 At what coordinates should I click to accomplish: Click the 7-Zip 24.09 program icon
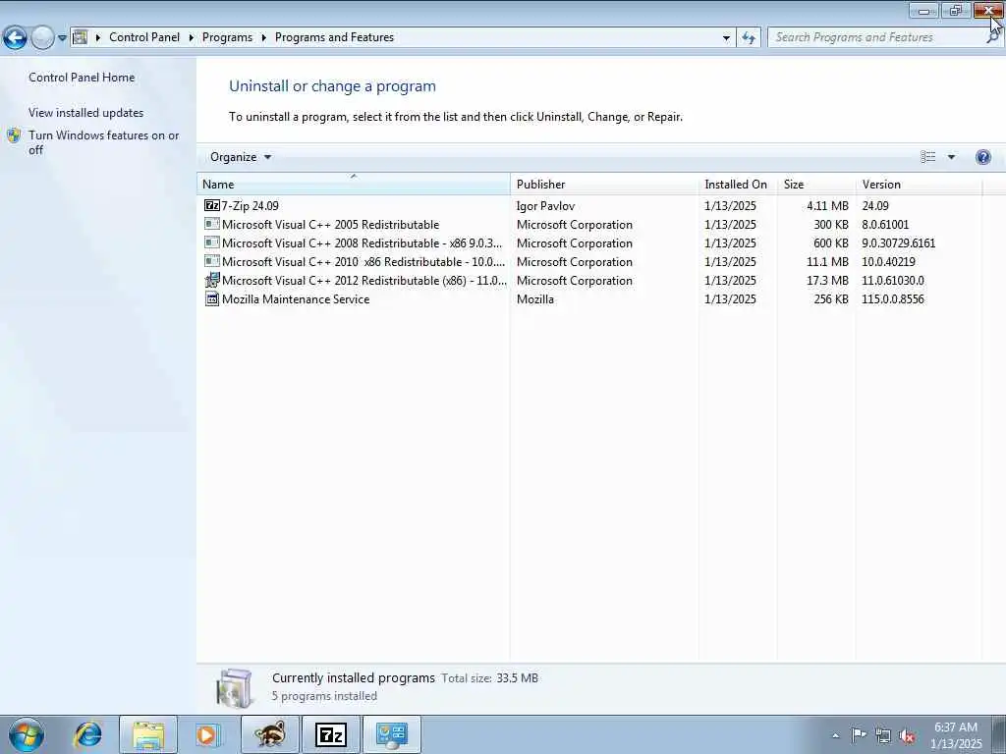[x=212, y=205]
